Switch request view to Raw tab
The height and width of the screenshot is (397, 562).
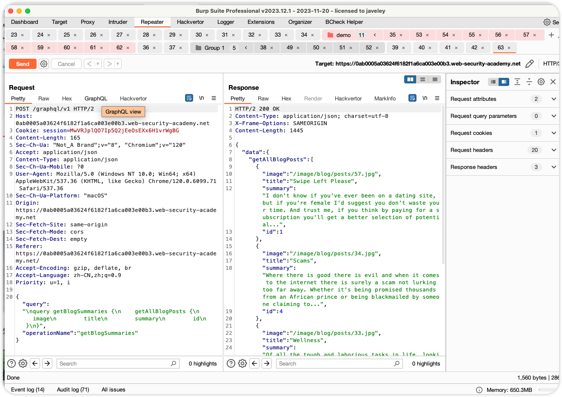coord(43,98)
